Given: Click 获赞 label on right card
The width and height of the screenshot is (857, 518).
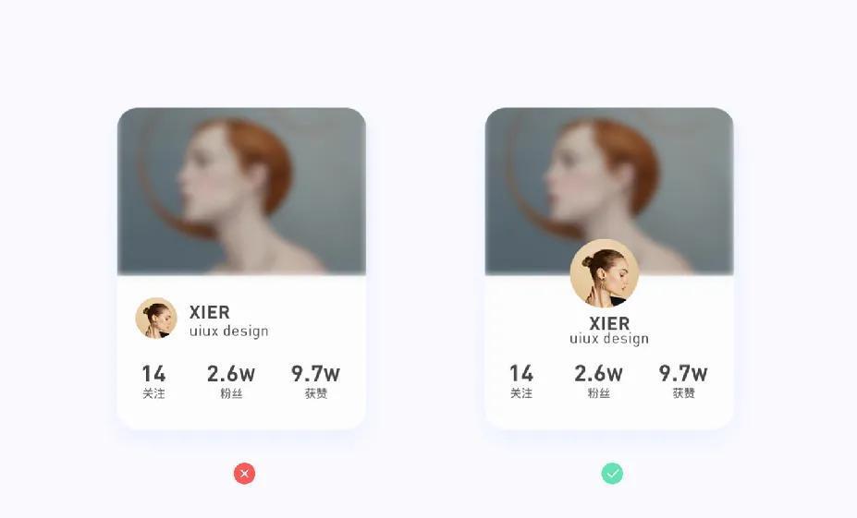Looking at the screenshot, I should pyautogui.click(x=683, y=393).
